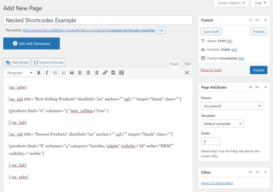Move Editor box up

(x=251, y=172)
